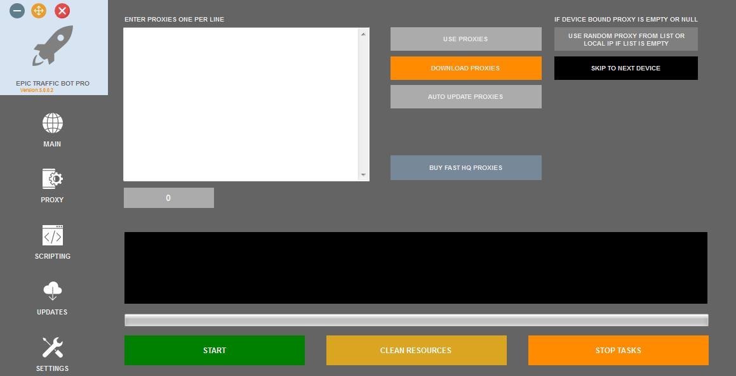The image size is (736, 376).
Task: Select the MAIN menu label
Action: coord(52,144)
